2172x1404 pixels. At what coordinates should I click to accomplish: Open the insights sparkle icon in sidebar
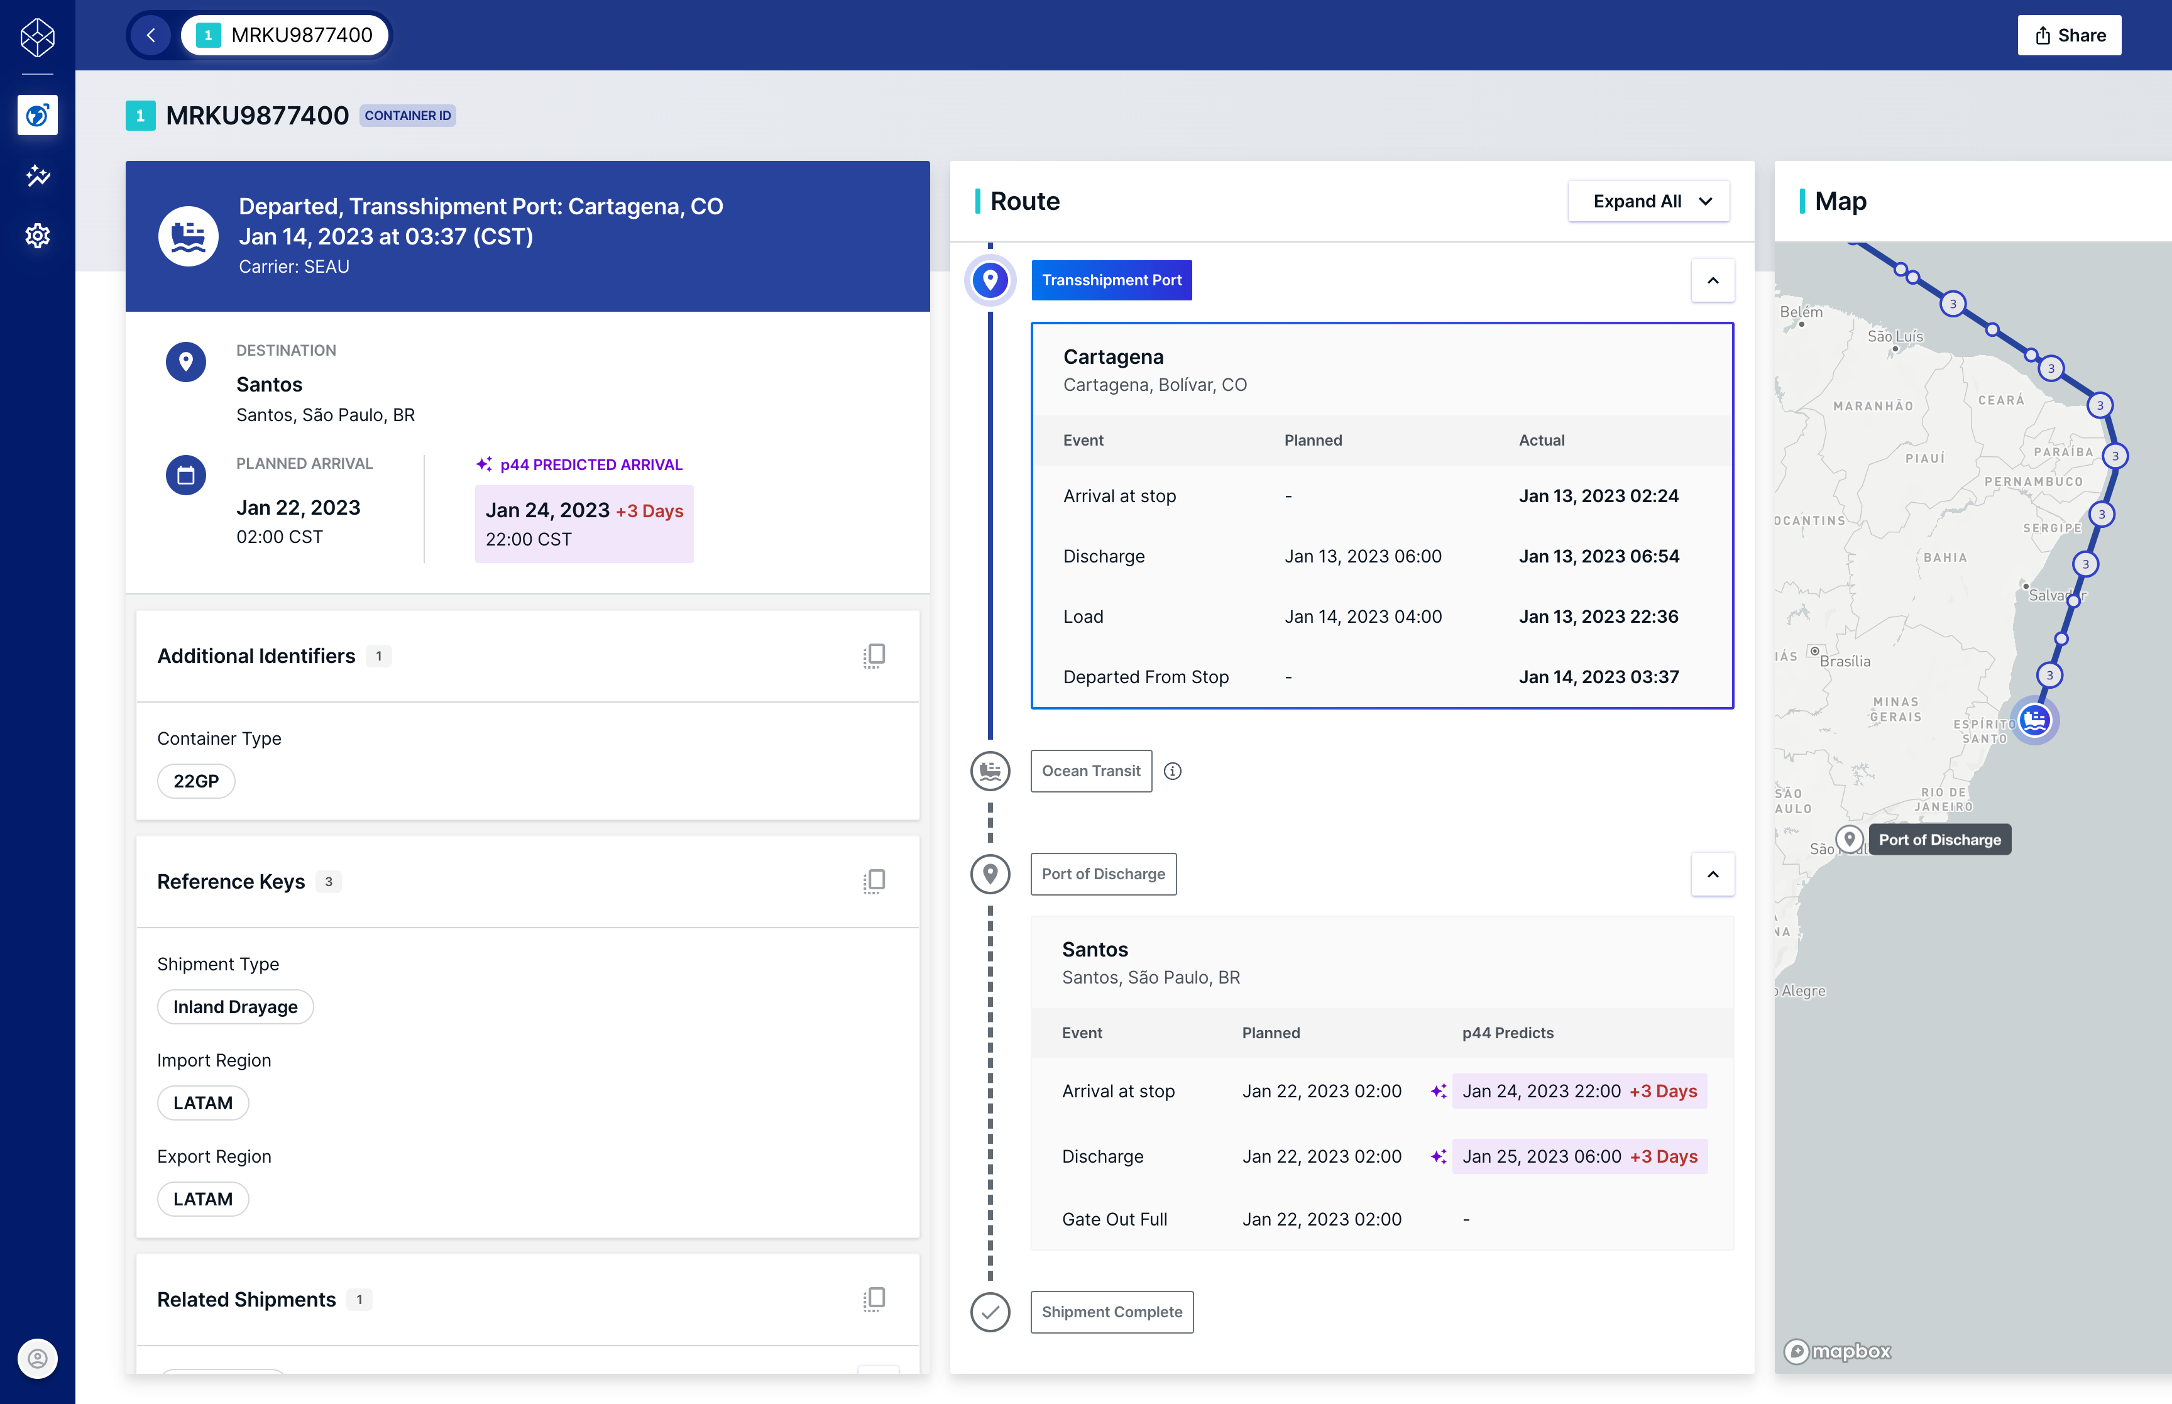(x=37, y=175)
